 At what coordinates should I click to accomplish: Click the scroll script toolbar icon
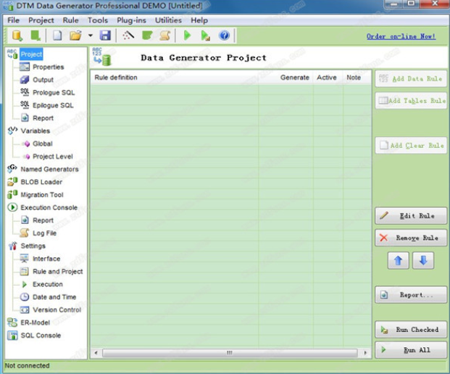pyautogui.click(x=165, y=36)
